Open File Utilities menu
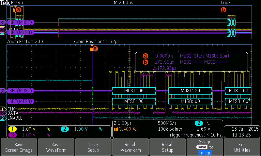The height and width of the screenshot is (156, 261). click(242, 147)
